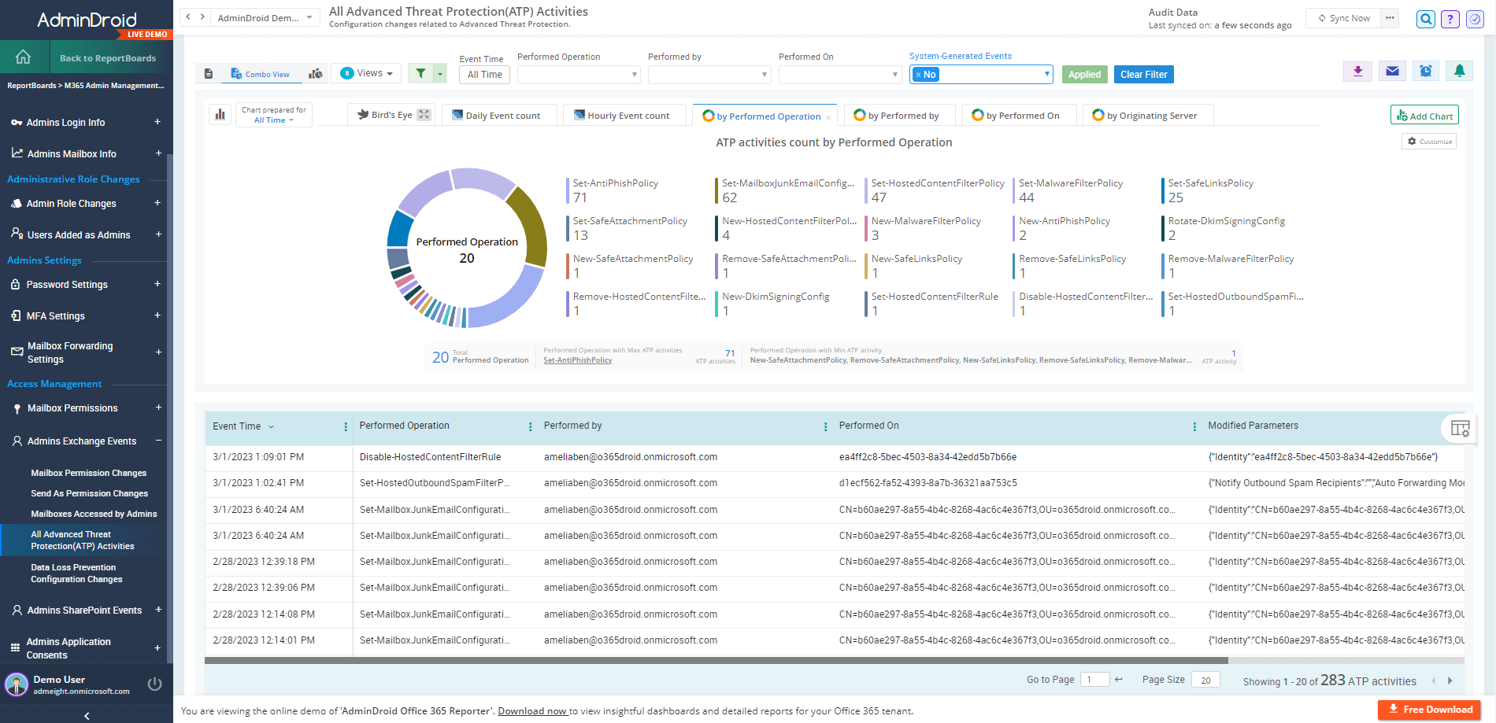Click the sign-out power icon
Screen dimensions: 1496x723
coord(155,684)
